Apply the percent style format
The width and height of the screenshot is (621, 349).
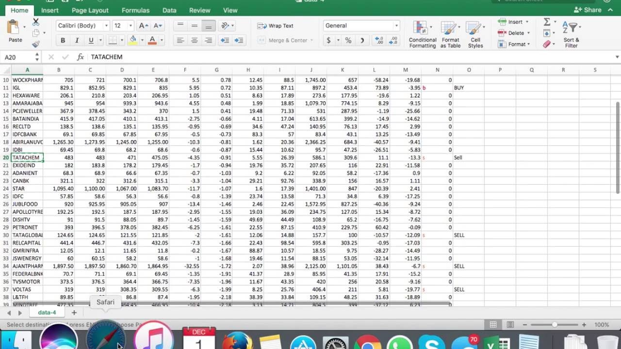[348, 40]
